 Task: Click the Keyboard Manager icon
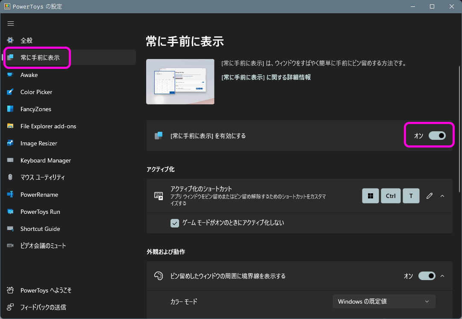click(10, 160)
